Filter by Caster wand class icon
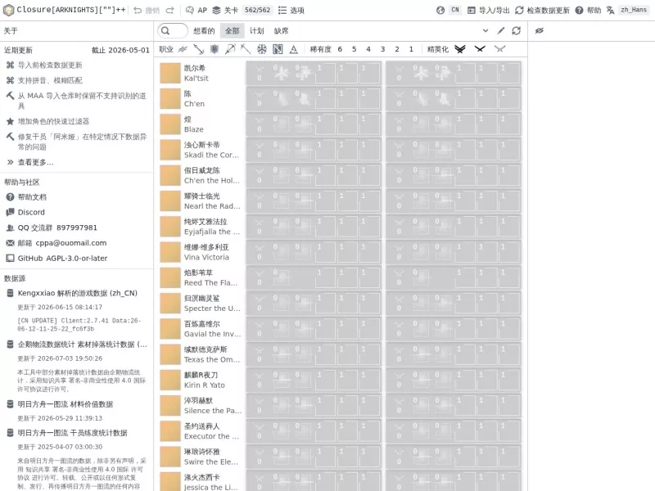 tap(246, 49)
